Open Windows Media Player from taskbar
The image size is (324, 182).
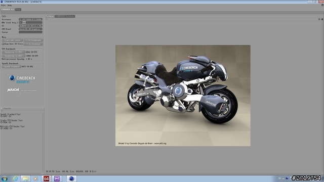(x=35, y=178)
